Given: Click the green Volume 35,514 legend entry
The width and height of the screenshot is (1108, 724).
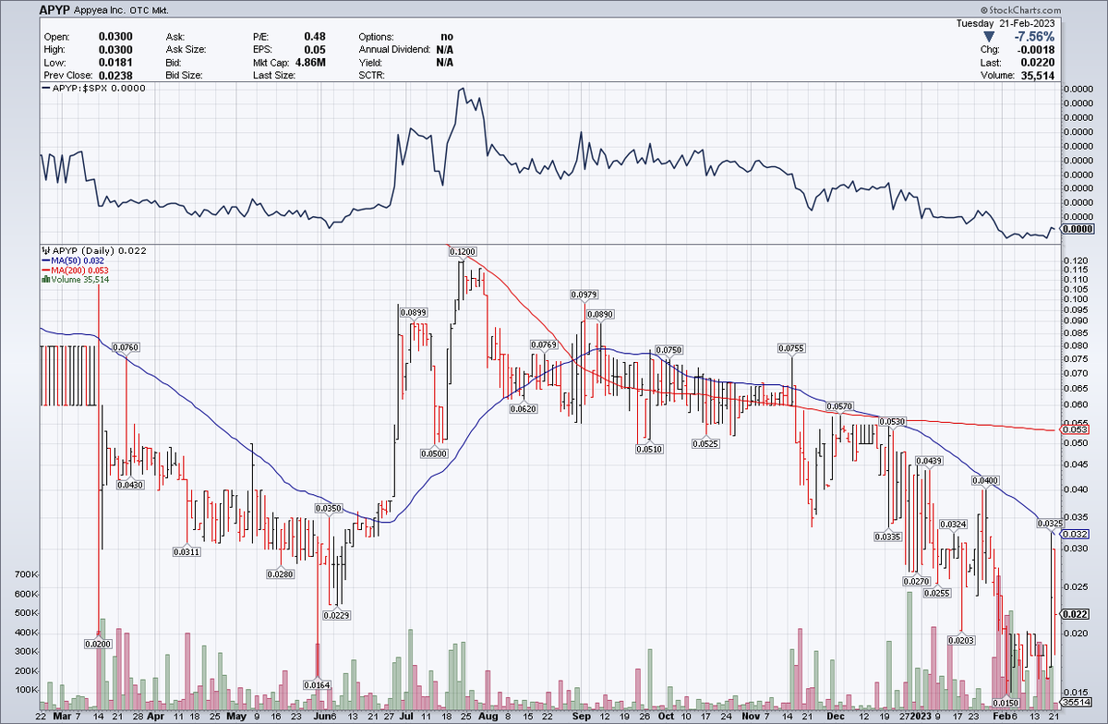Looking at the screenshot, I should 78,279.
